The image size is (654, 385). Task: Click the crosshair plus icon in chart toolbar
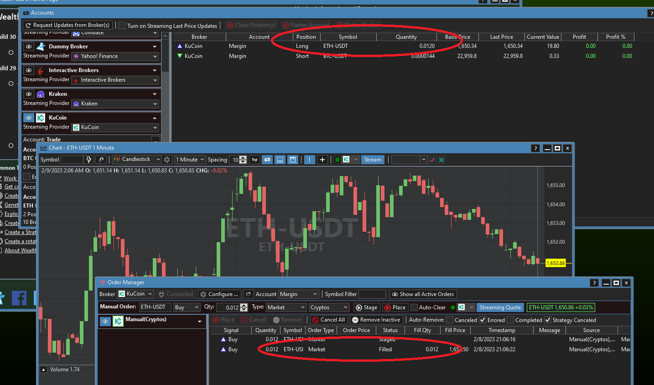[x=322, y=160]
